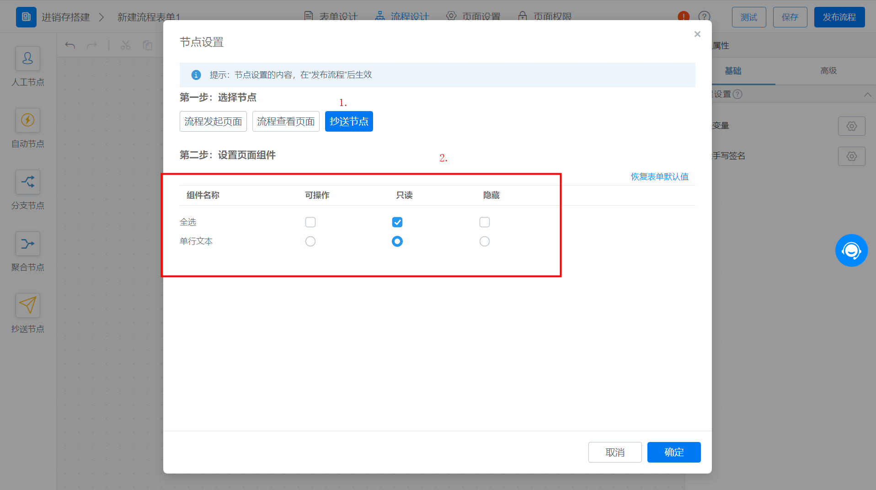The width and height of the screenshot is (876, 490).
Task: Switch to the 高级 tab
Action: (828, 71)
